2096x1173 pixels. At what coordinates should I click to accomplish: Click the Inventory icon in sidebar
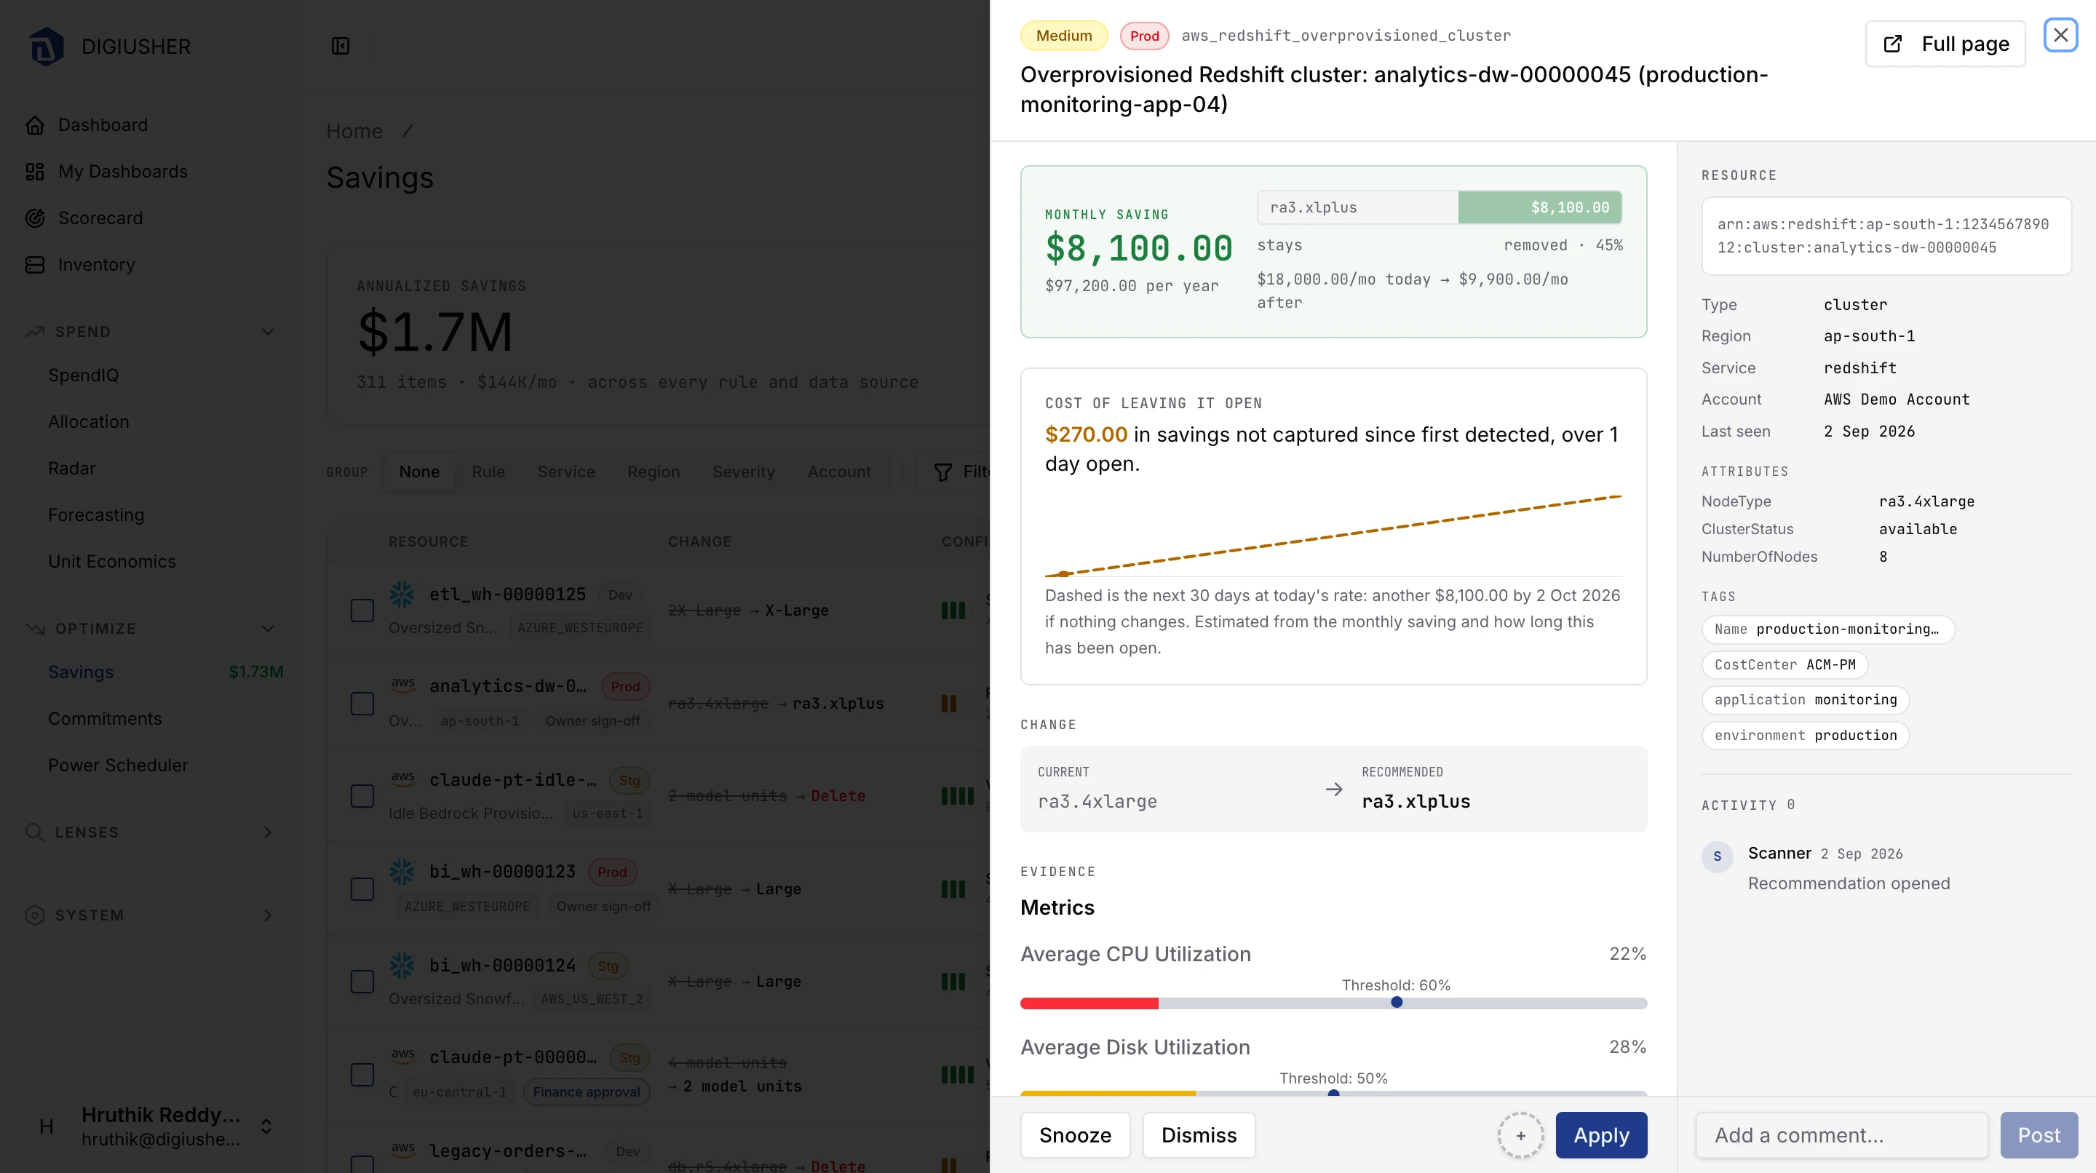[35, 264]
